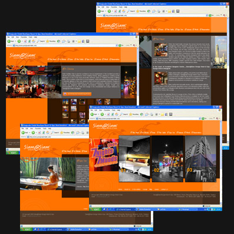Expand address bar dropdown in 7 Nights window

200,118
